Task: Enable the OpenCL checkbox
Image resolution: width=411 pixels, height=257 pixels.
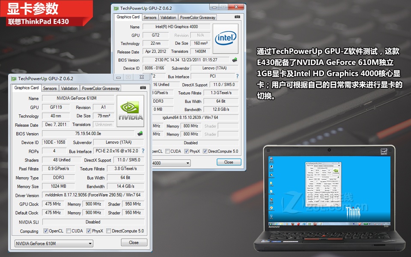Action: (x=46, y=231)
